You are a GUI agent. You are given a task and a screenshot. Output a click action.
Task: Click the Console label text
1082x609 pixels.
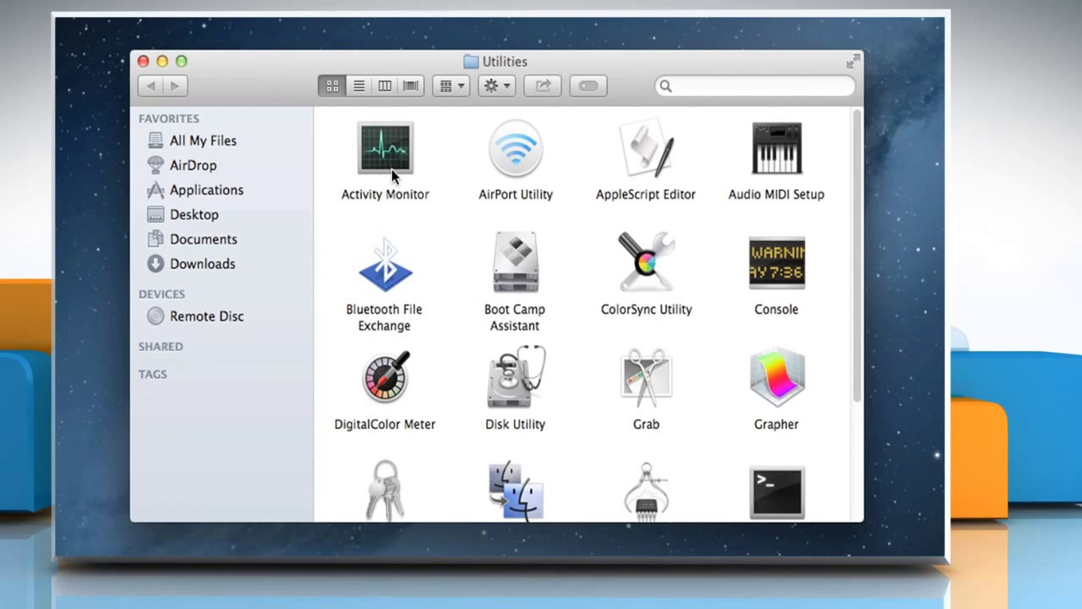[x=776, y=309]
